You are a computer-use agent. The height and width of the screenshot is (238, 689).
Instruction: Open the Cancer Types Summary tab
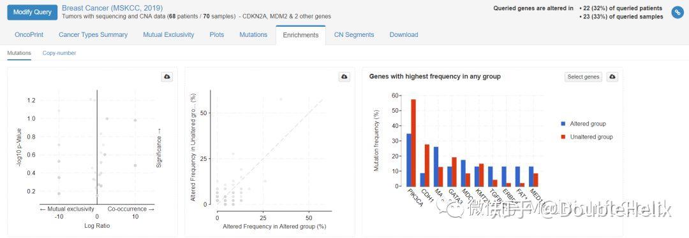(93, 34)
